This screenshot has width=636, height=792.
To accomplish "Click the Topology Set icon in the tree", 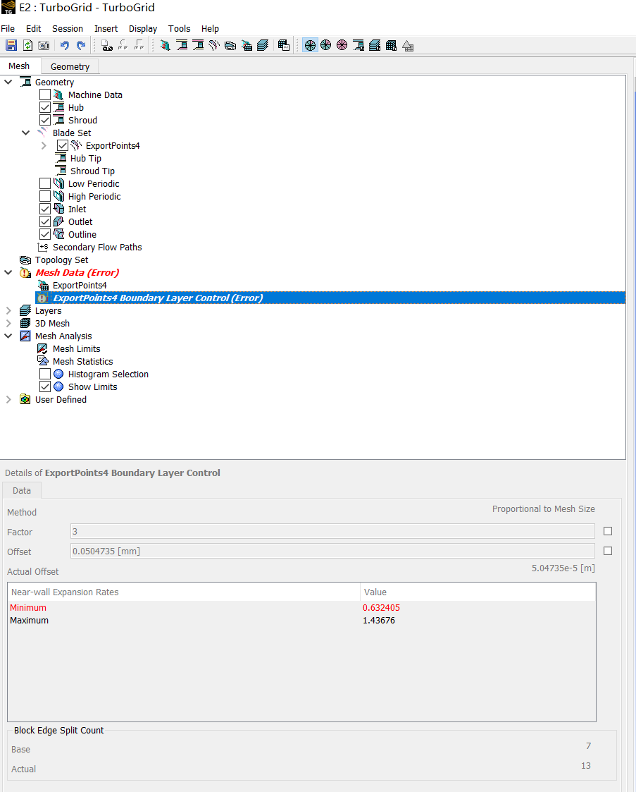I will coord(25,260).
